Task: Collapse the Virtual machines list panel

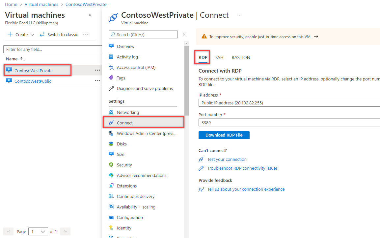Action: pos(90,15)
